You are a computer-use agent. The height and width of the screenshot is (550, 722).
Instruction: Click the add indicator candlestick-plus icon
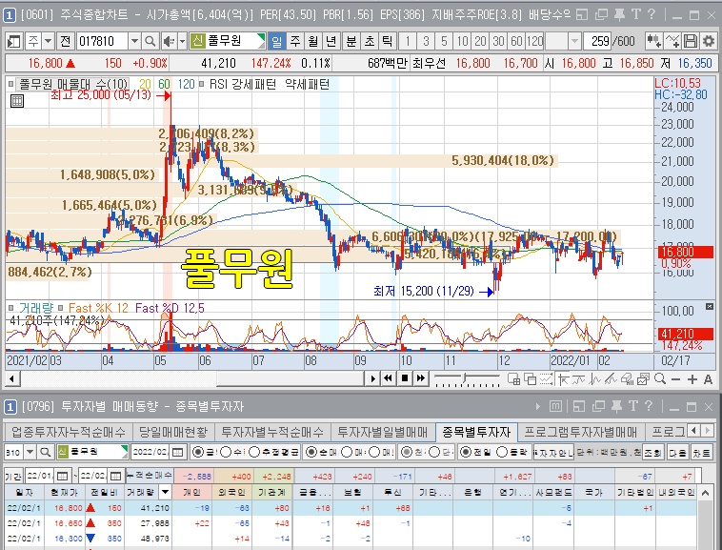tap(653, 41)
